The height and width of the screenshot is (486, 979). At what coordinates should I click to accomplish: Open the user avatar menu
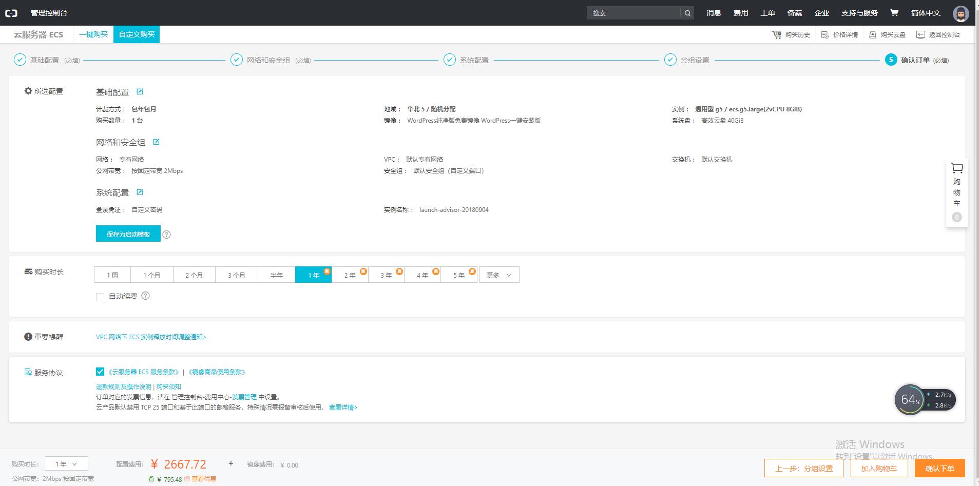click(961, 13)
